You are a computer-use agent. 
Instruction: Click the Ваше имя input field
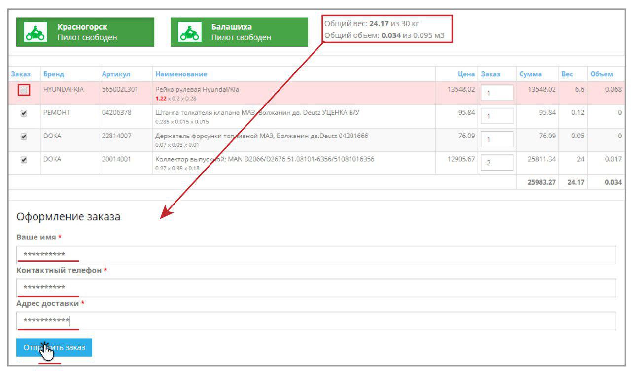315,255
